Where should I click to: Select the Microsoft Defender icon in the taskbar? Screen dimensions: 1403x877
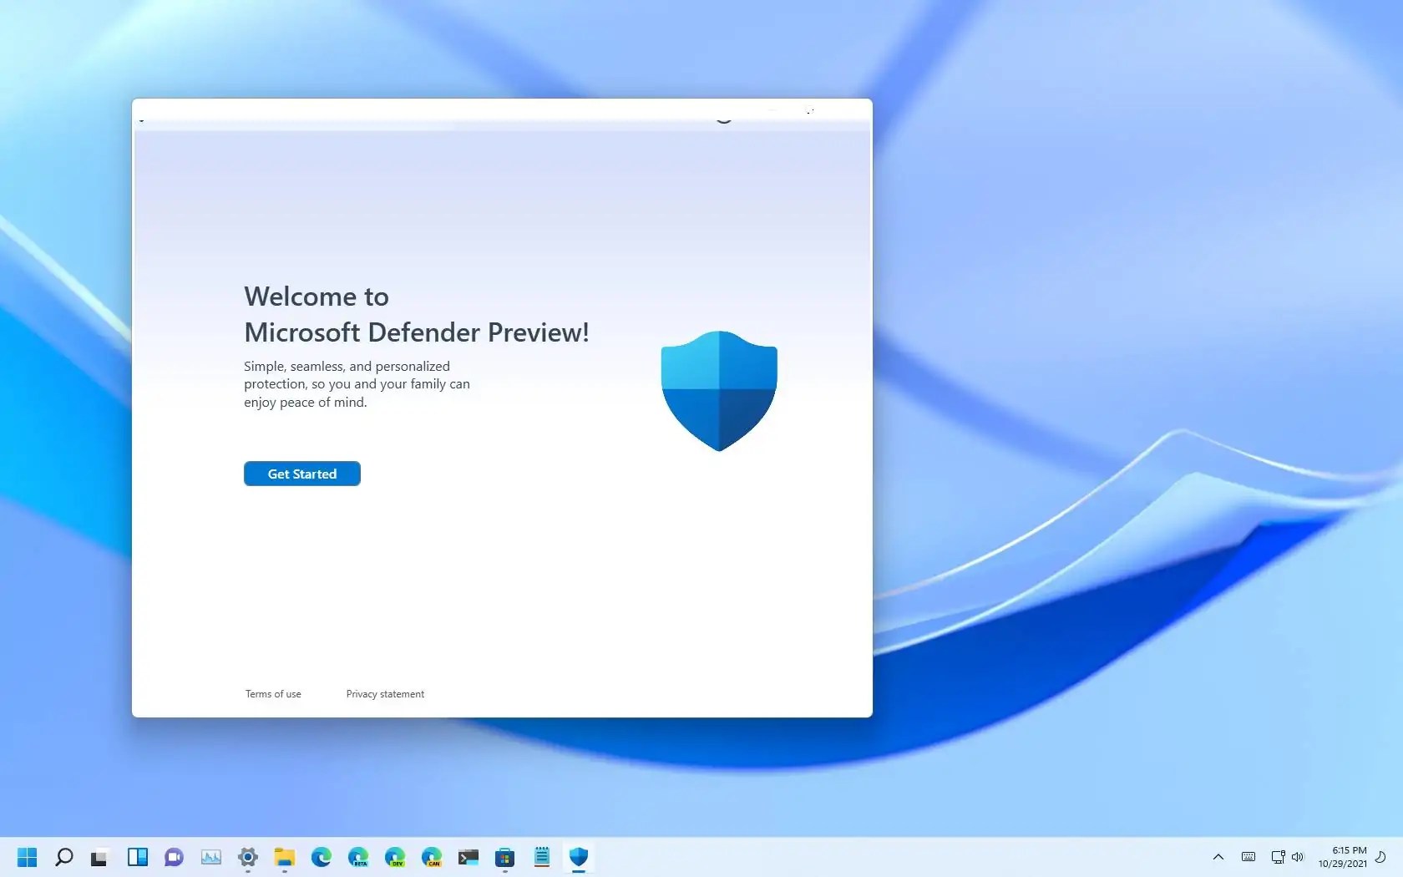(579, 857)
